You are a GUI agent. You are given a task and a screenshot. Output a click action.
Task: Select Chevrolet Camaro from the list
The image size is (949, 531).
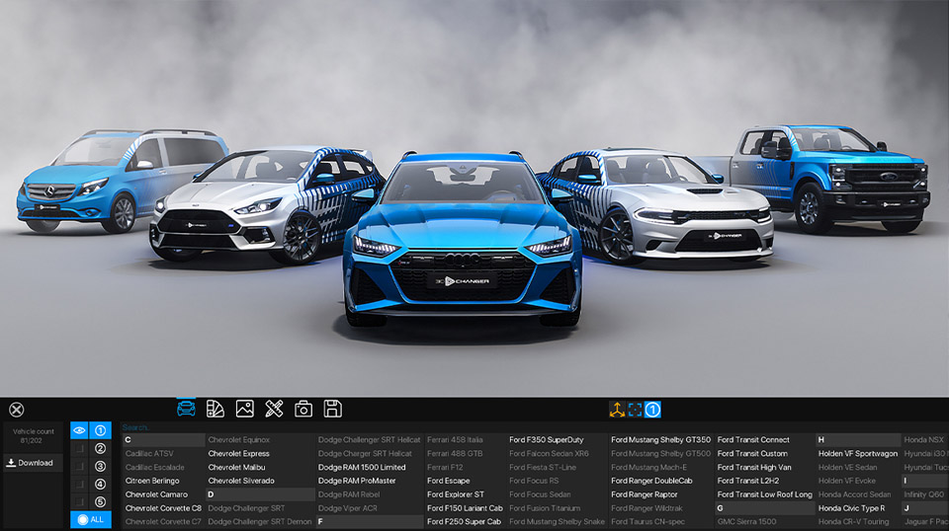pos(156,494)
